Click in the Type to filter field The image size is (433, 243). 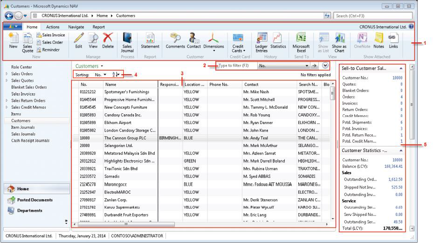pyautogui.click(x=236, y=66)
